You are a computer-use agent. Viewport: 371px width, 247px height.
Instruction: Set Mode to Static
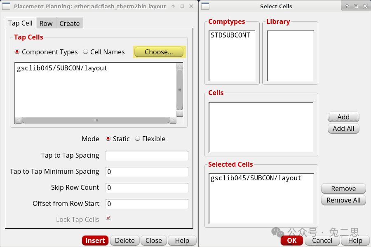pos(108,139)
